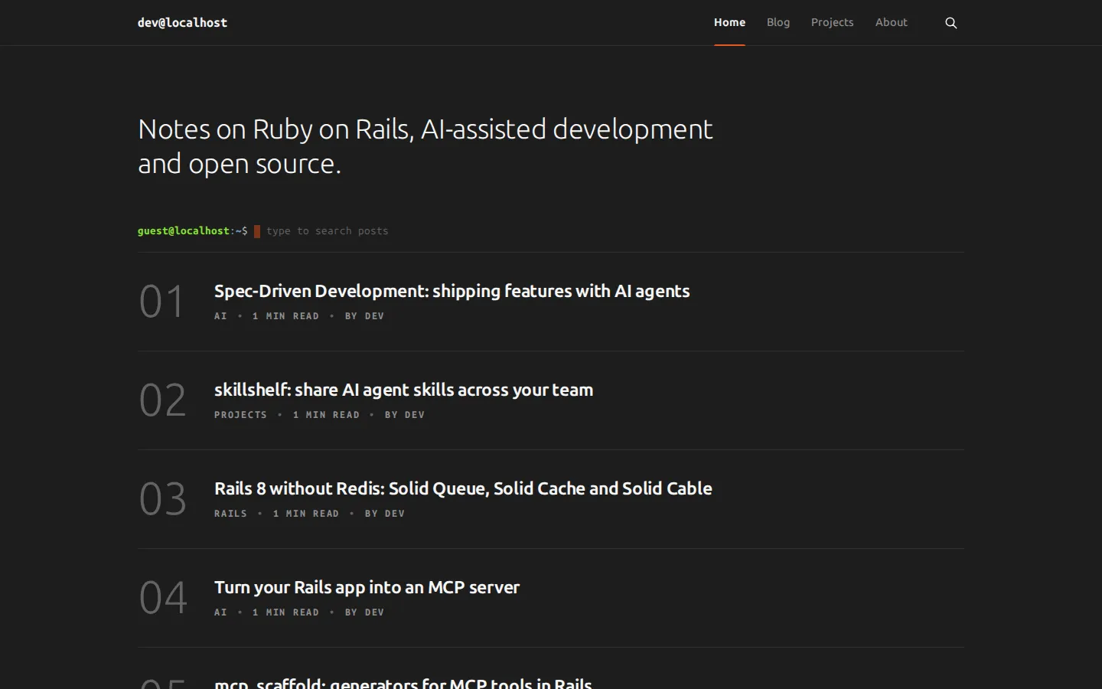The height and width of the screenshot is (689, 1102).
Task: Open the Projects nav tab
Action: click(x=832, y=22)
